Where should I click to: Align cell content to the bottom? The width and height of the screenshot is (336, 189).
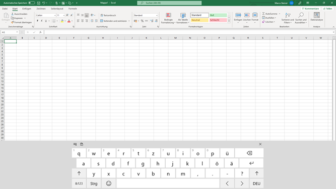click(87, 15)
